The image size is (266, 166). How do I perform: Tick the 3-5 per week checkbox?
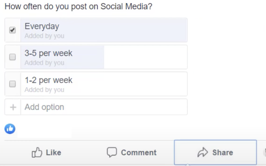coord(12,57)
